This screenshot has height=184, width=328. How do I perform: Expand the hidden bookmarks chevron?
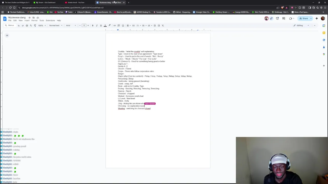tap(323, 12)
